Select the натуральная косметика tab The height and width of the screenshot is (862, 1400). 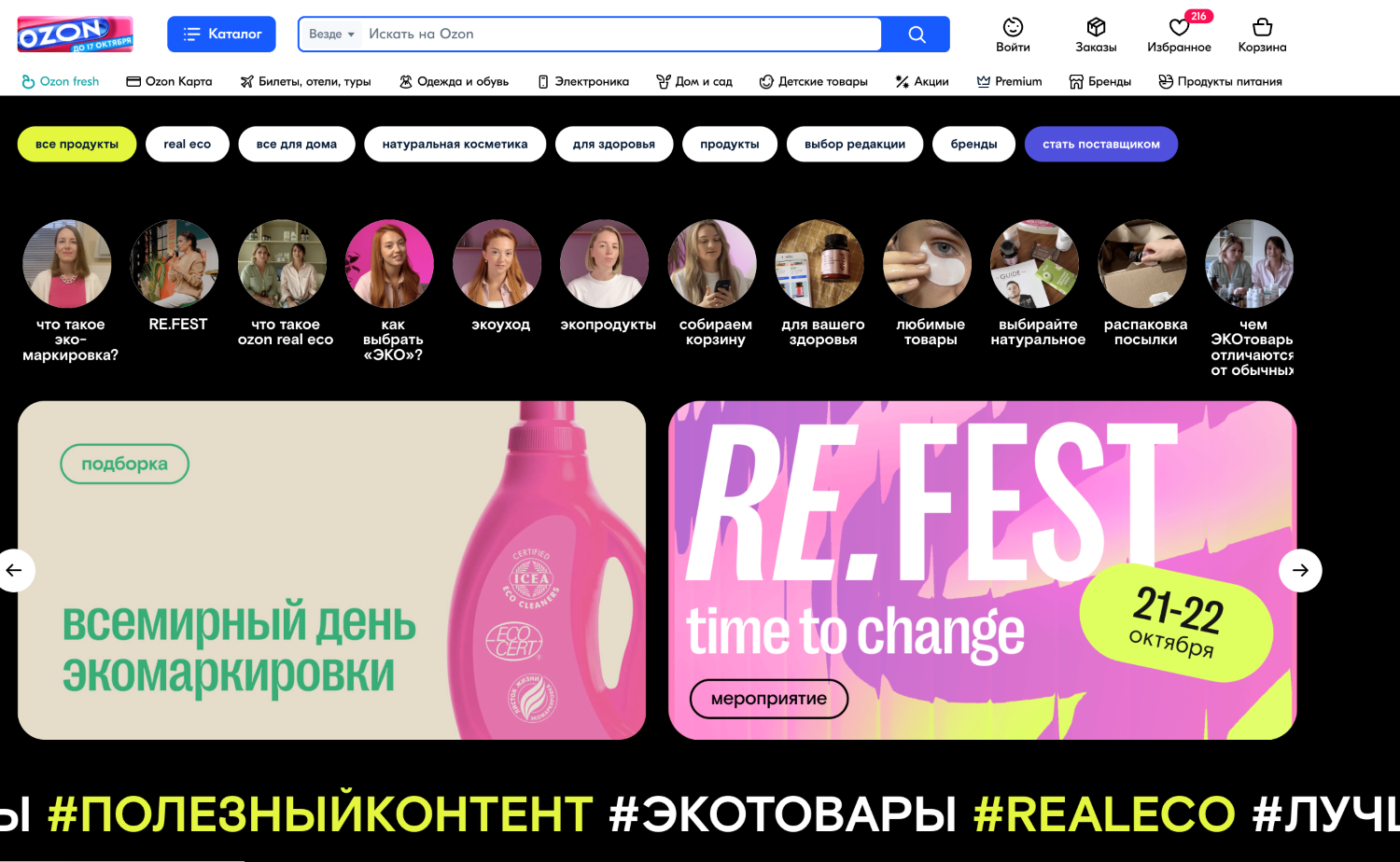(455, 144)
